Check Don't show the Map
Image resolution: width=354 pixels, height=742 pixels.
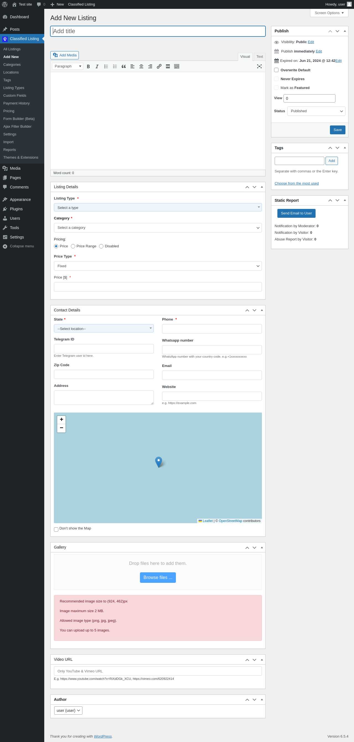point(56,529)
